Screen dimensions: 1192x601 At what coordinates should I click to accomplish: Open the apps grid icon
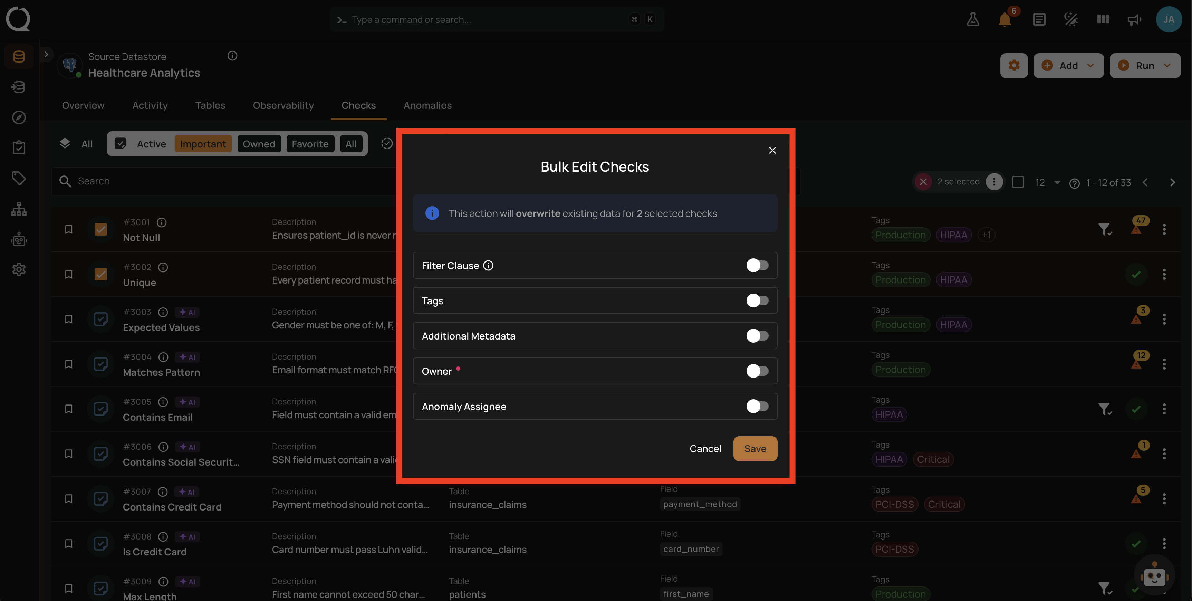[1103, 19]
